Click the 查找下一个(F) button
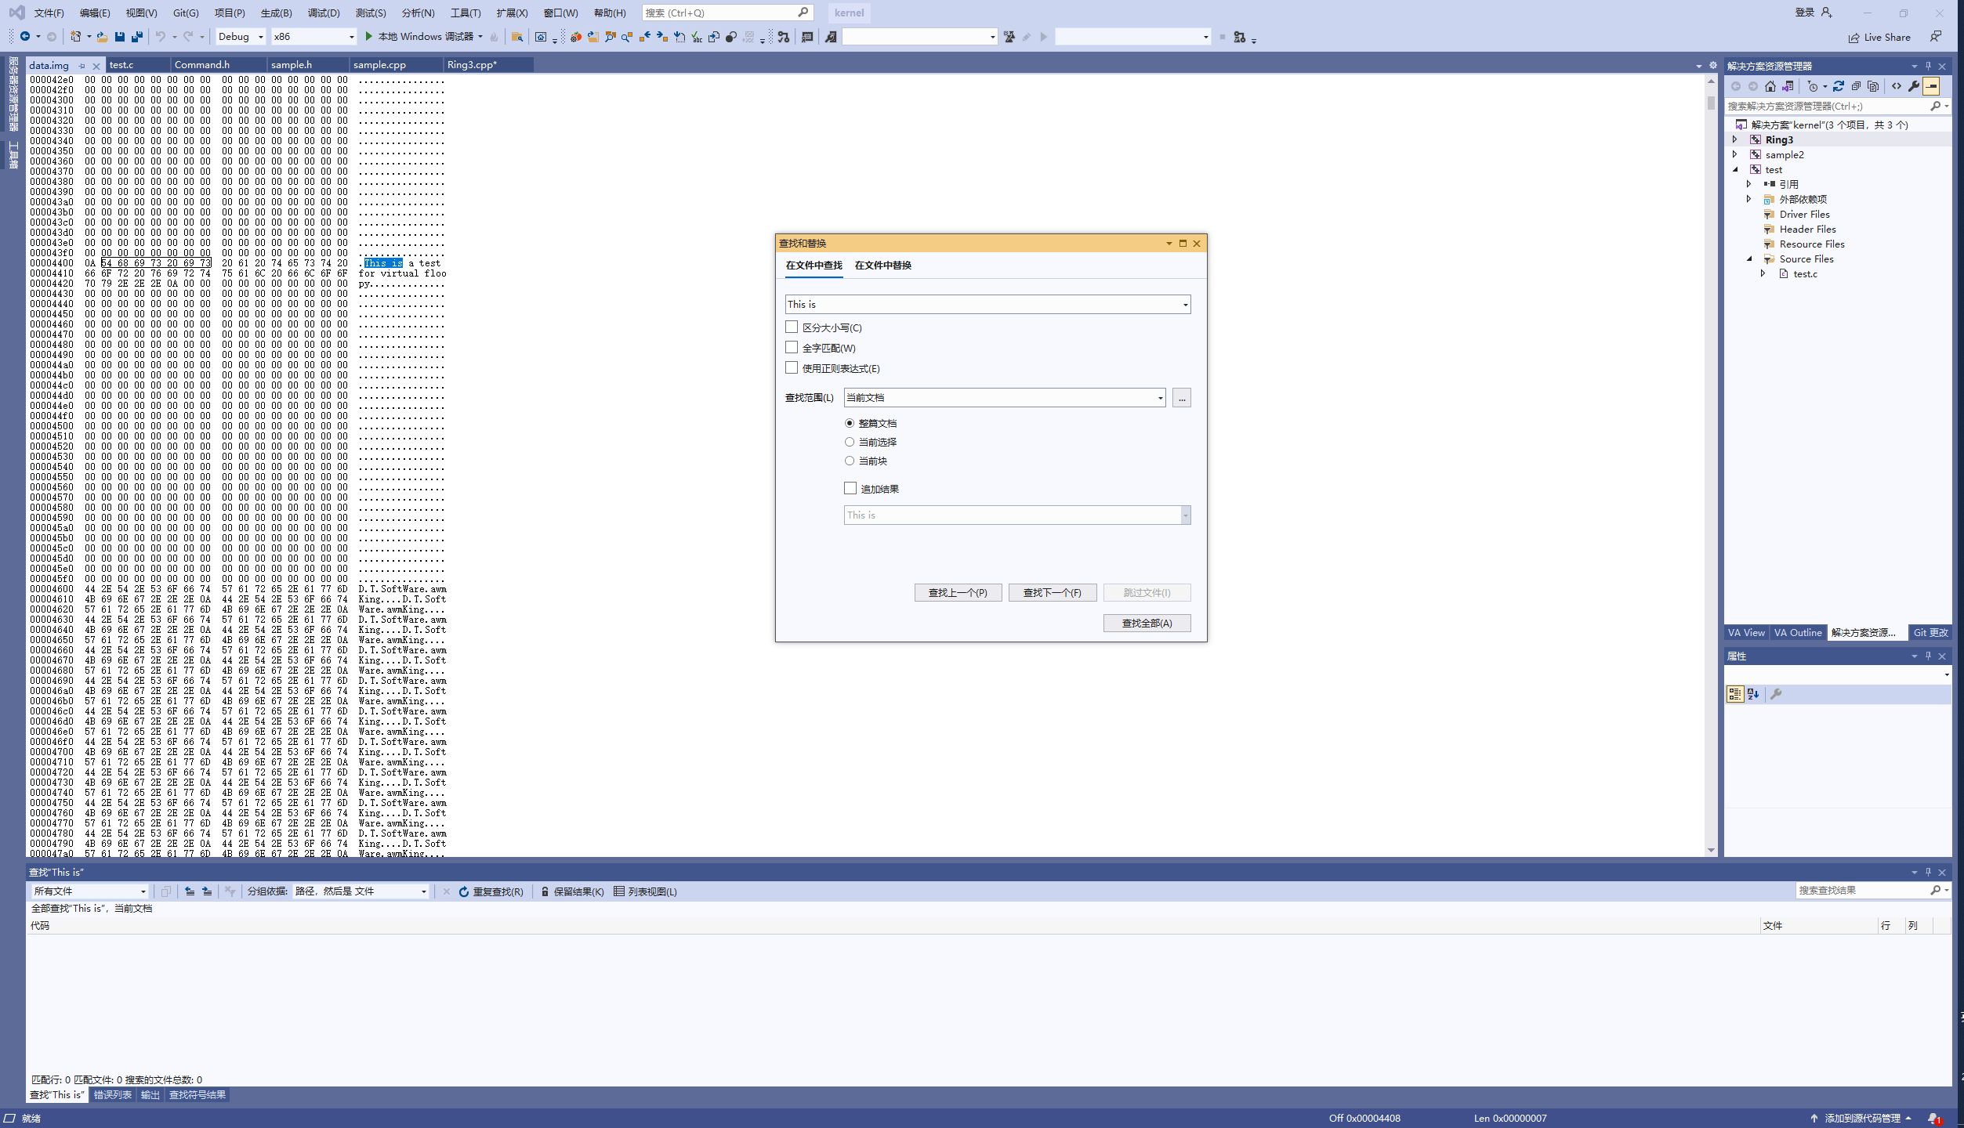 coord(1052,593)
